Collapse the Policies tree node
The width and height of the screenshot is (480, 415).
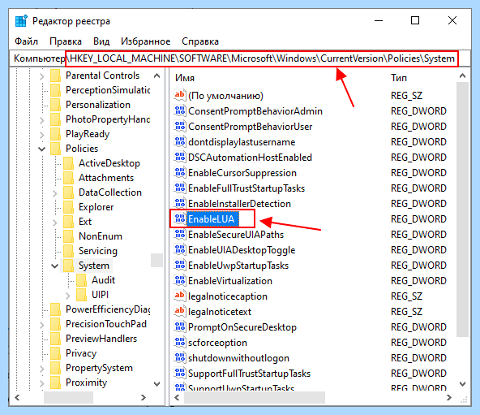tap(42, 149)
